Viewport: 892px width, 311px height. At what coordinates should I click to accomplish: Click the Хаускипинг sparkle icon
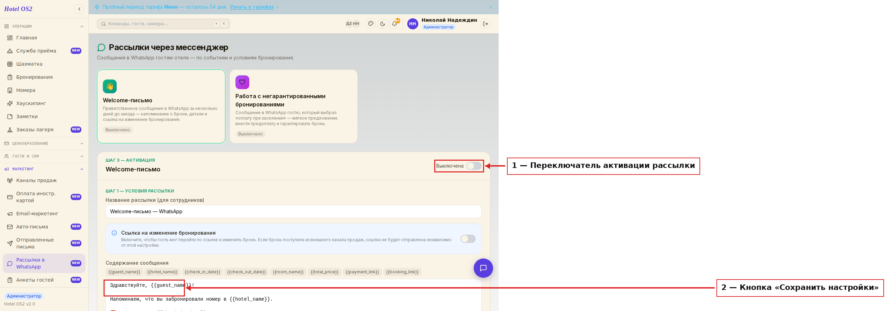point(10,103)
